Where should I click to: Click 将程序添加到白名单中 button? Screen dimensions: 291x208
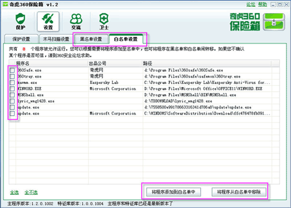[x=173, y=192]
